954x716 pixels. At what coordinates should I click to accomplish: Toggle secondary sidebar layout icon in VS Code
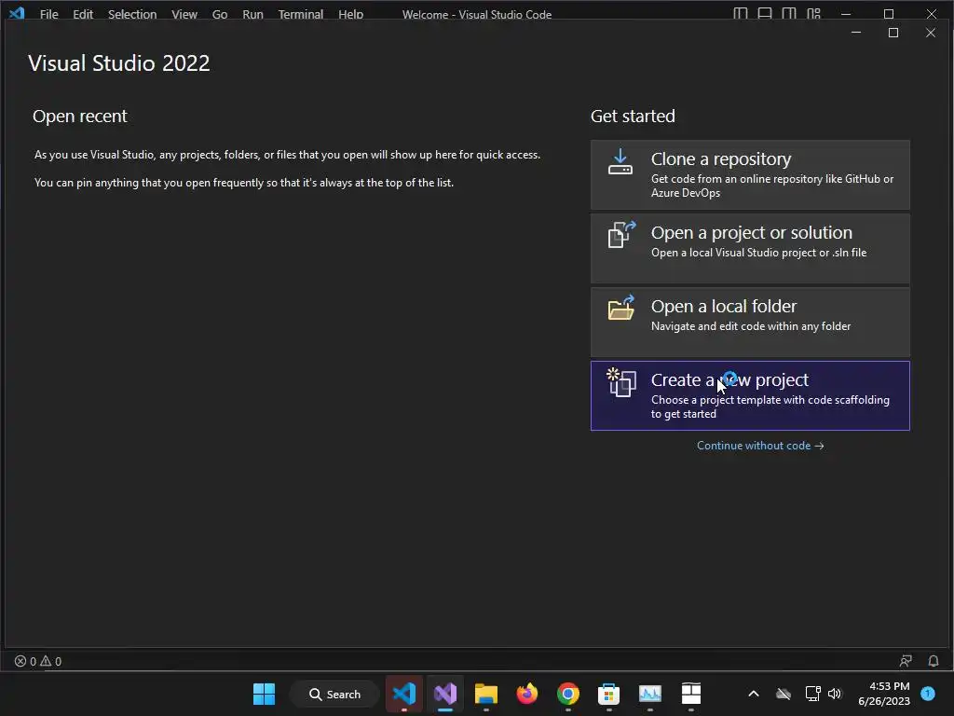(789, 13)
